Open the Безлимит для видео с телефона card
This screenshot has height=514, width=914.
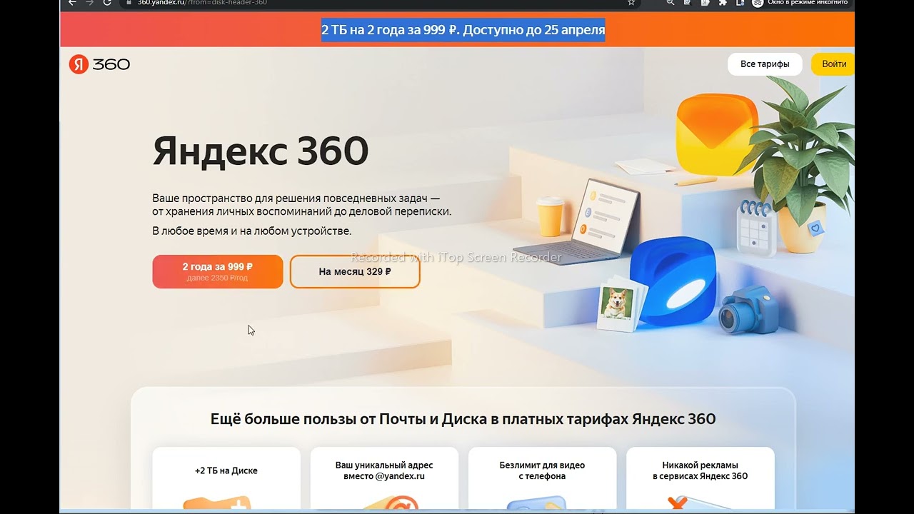pyautogui.click(x=542, y=480)
